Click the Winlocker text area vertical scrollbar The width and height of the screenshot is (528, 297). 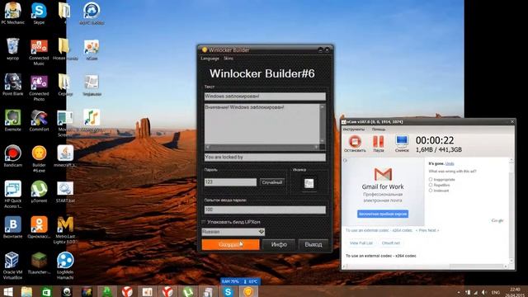click(323, 124)
